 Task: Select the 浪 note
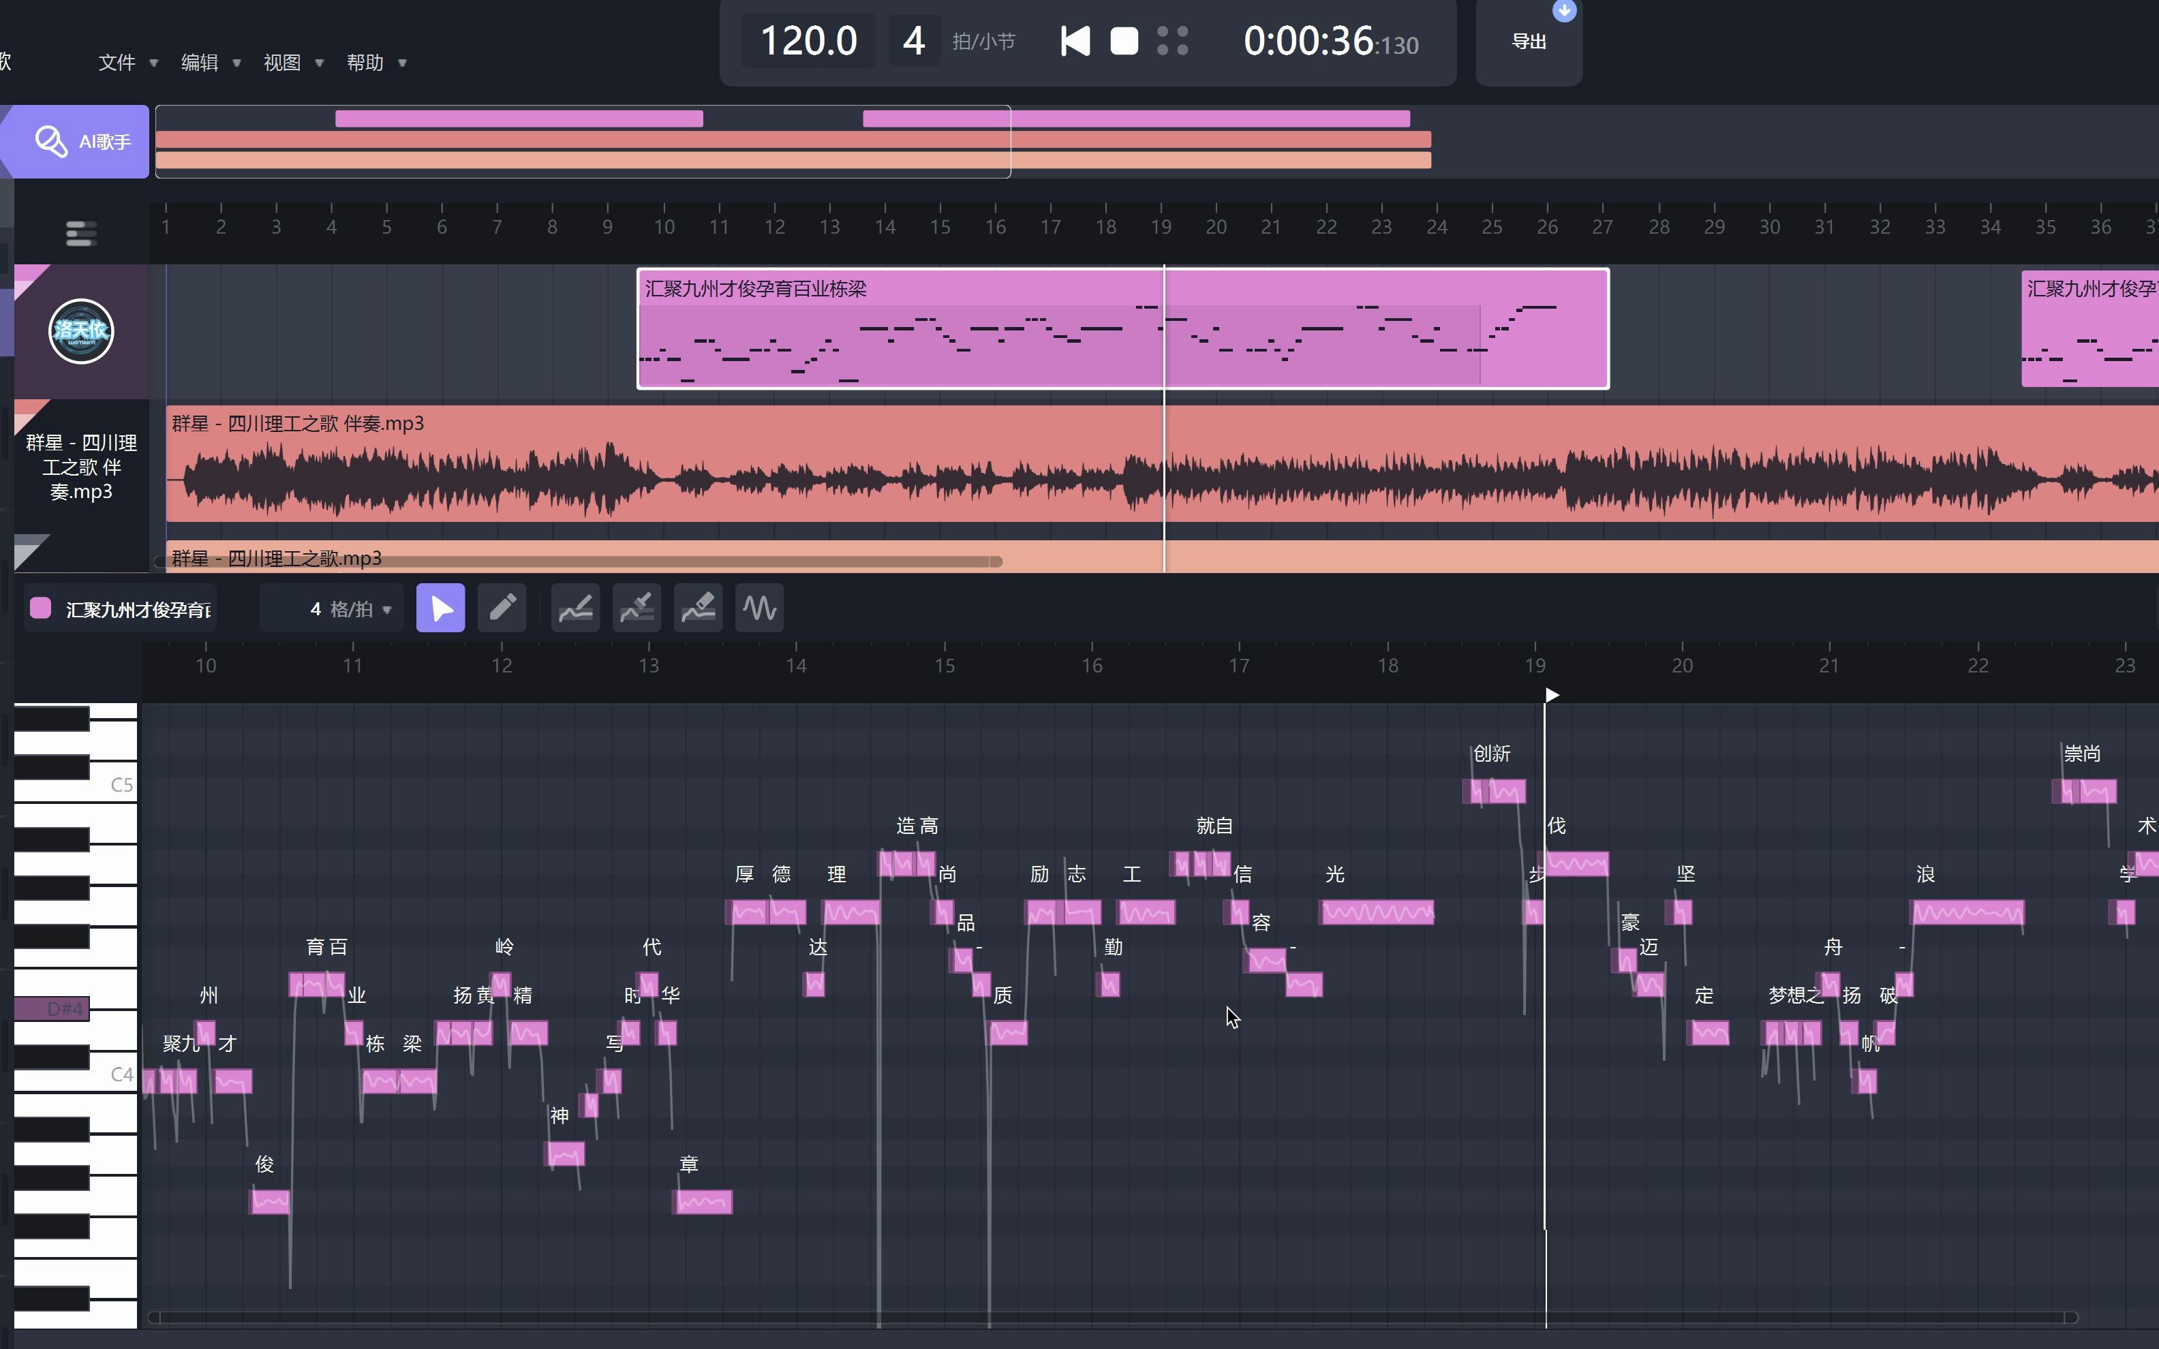(x=1968, y=912)
